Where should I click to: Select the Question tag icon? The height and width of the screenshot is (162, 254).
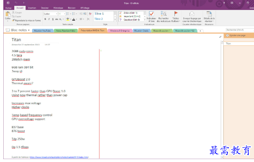120,19
